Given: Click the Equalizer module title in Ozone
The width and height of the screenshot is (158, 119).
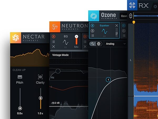Looking at the screenshot, I should 104,26.
